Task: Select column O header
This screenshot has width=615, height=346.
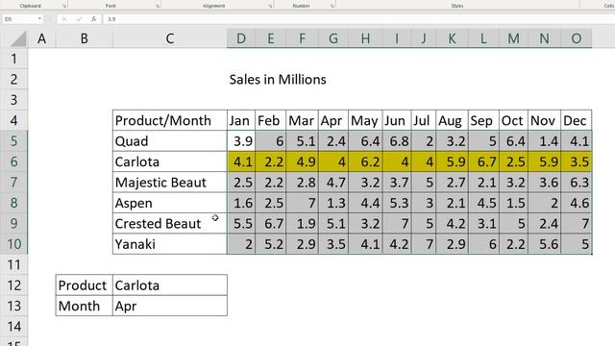Action: click(576, 38)
